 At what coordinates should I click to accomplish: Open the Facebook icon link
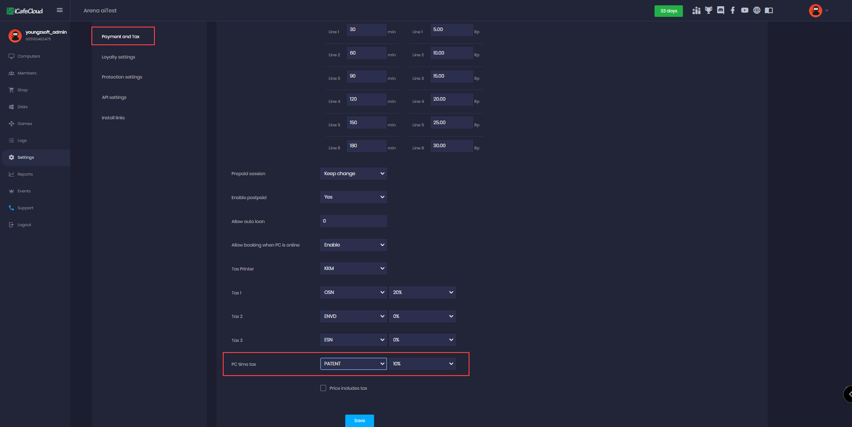(733, 11)
